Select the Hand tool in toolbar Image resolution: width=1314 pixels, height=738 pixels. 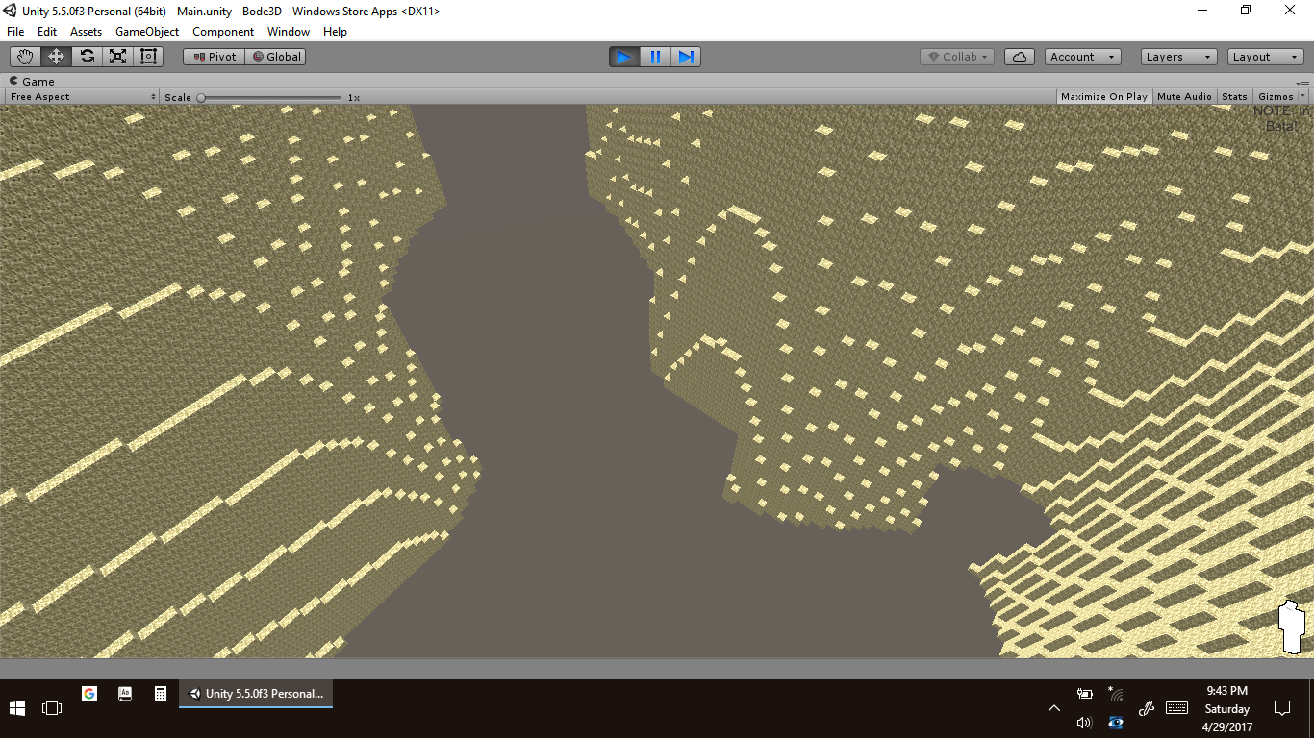pyautogui.click(x=25, y=57)
